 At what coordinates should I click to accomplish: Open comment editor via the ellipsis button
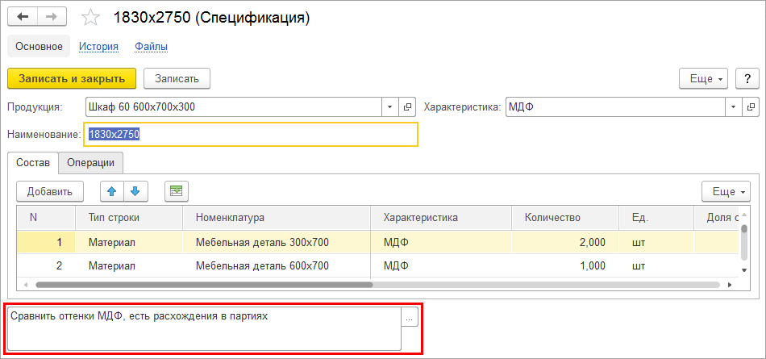coord(410,317)
